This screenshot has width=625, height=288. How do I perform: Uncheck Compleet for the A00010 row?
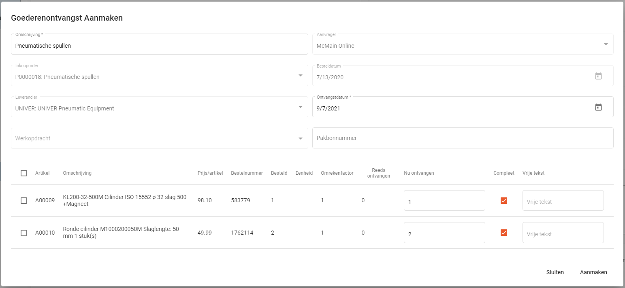504,233
